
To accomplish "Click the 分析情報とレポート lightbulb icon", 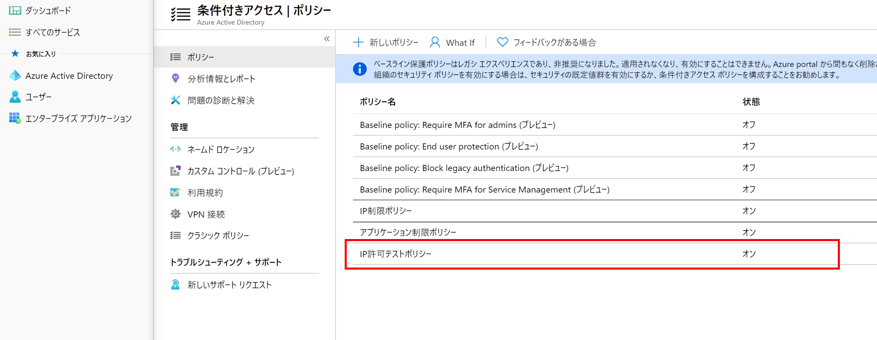I will [x=175, y=79].
